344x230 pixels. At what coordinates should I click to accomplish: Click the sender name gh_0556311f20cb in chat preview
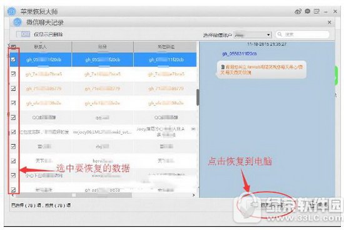tap(240, 54)
